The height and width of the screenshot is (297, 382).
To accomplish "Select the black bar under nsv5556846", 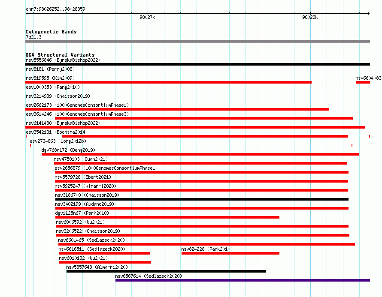I will [x=197, y=64].
